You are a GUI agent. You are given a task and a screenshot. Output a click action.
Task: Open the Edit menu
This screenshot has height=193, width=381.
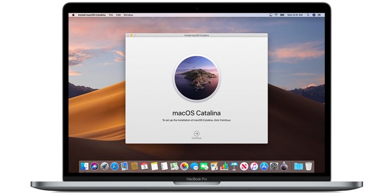pos(118,15)
